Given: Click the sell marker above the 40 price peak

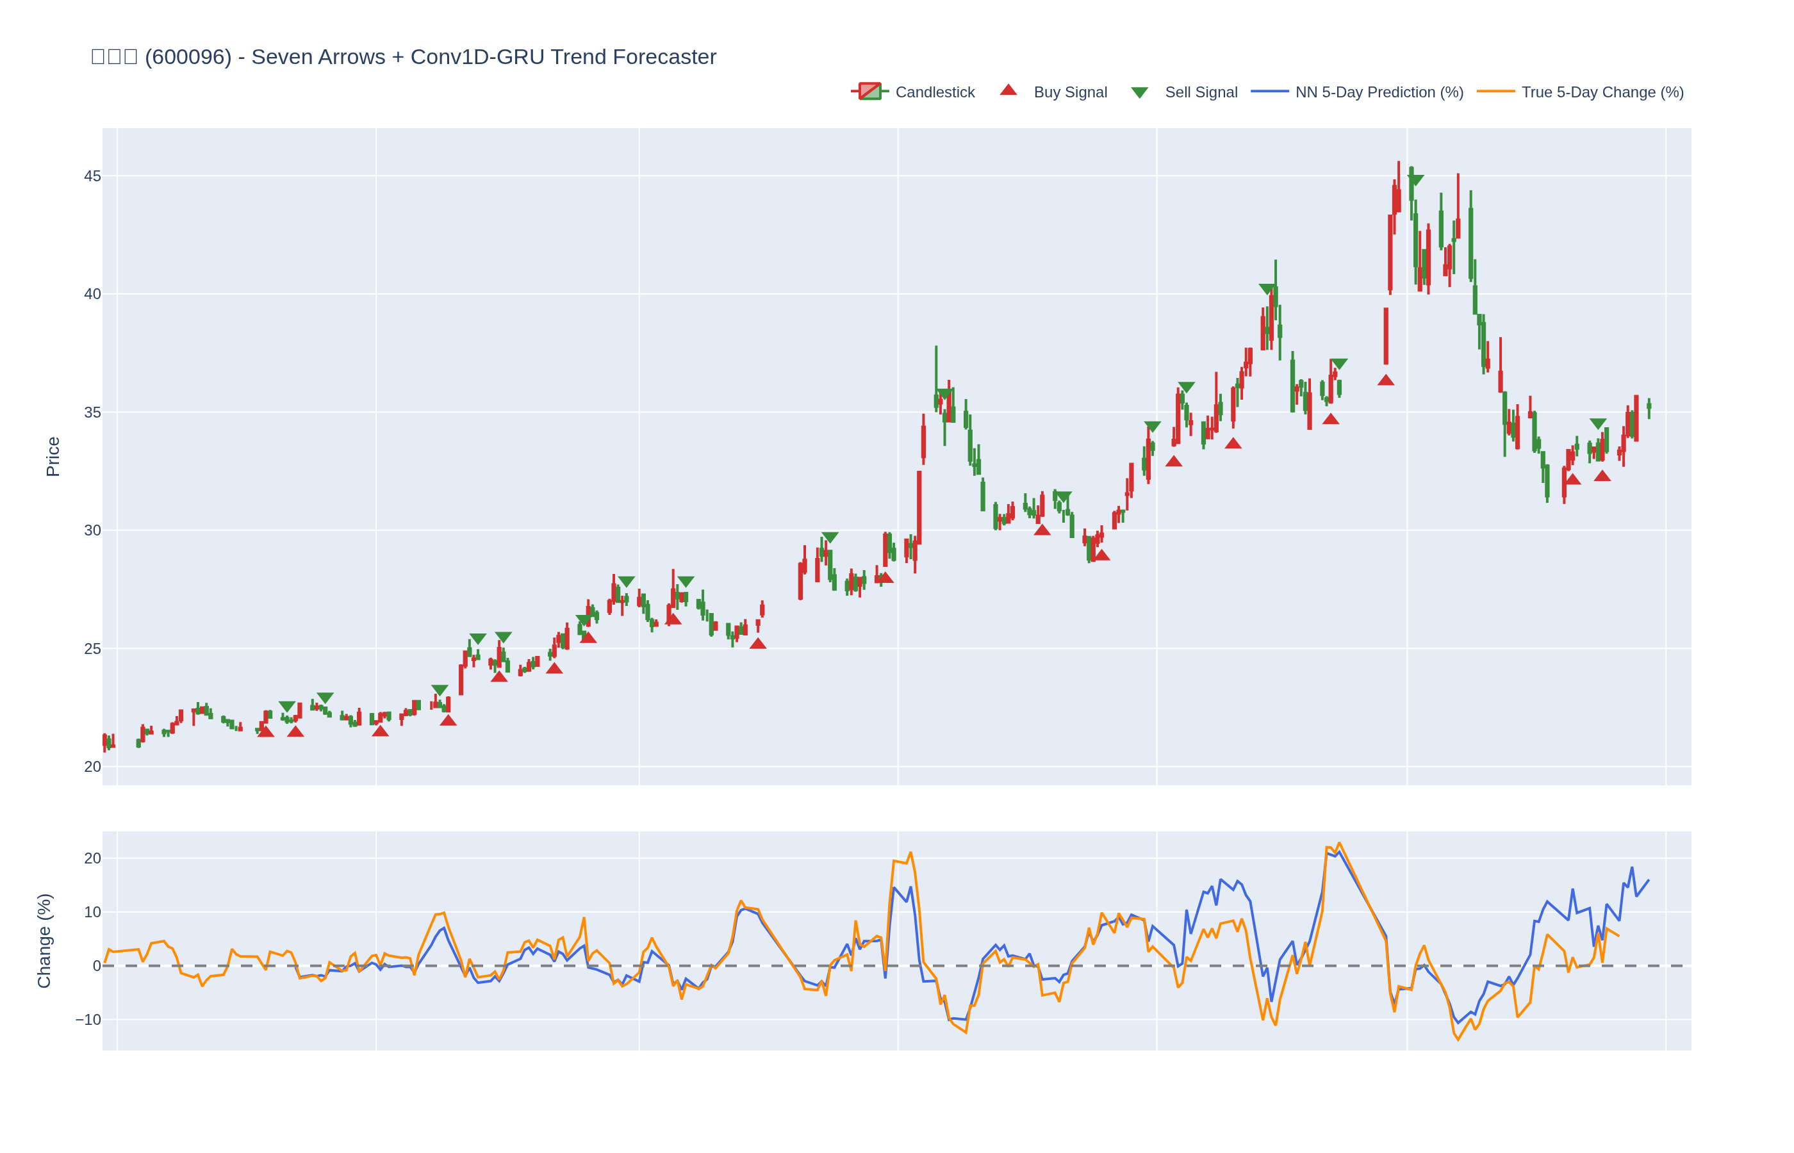Looking at the screenshot, I should [1266, 288].
